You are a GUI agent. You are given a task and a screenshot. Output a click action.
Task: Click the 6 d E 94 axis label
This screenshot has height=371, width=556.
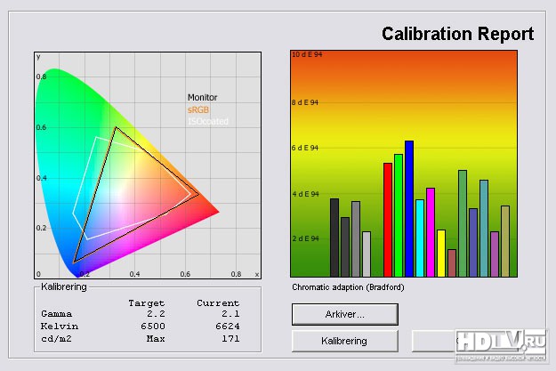coord(305,148)
